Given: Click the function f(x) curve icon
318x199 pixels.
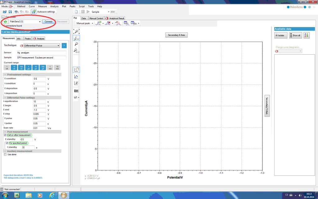Looking at the screenshot, I should tap(134, 23).
